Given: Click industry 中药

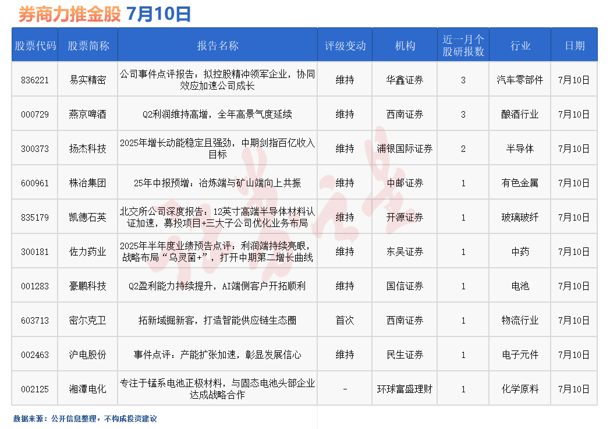Looking at the screenshot, I should (x=520, y=251).
